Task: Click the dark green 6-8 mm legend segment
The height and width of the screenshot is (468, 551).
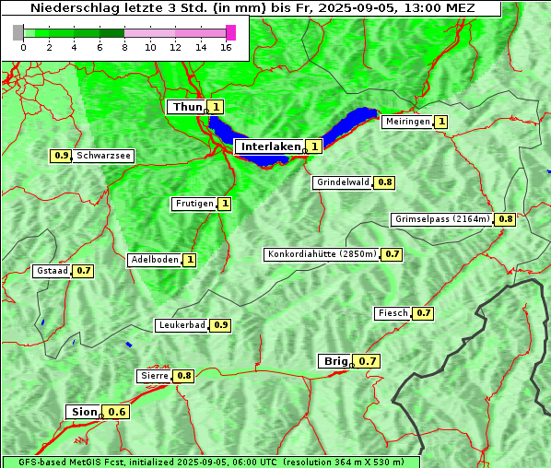Action: tap(111, 33)
